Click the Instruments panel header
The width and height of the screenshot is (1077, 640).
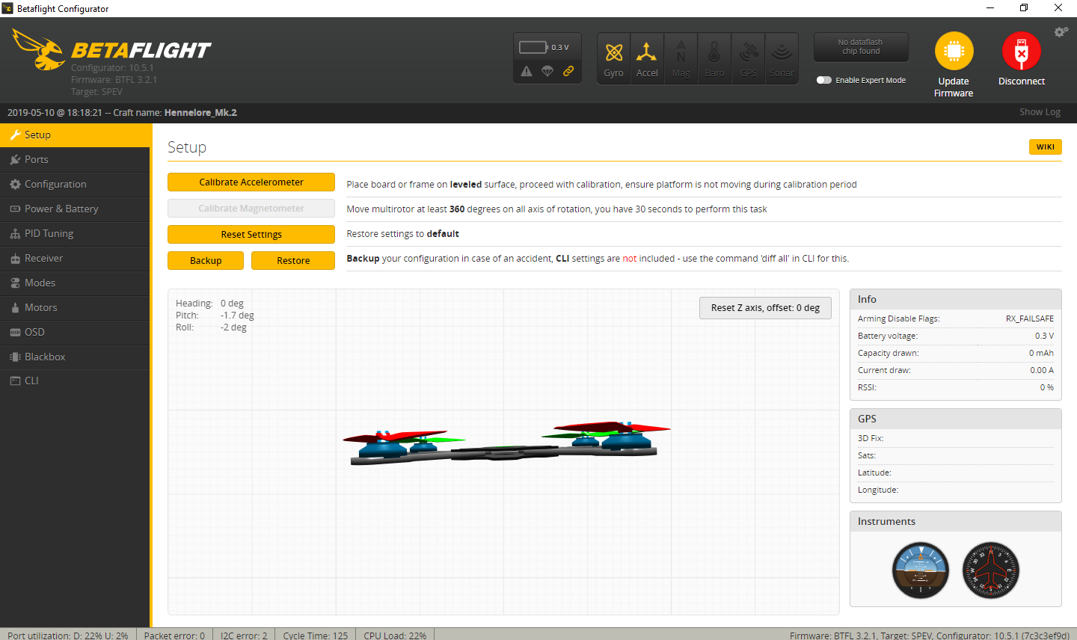point(956,521)
